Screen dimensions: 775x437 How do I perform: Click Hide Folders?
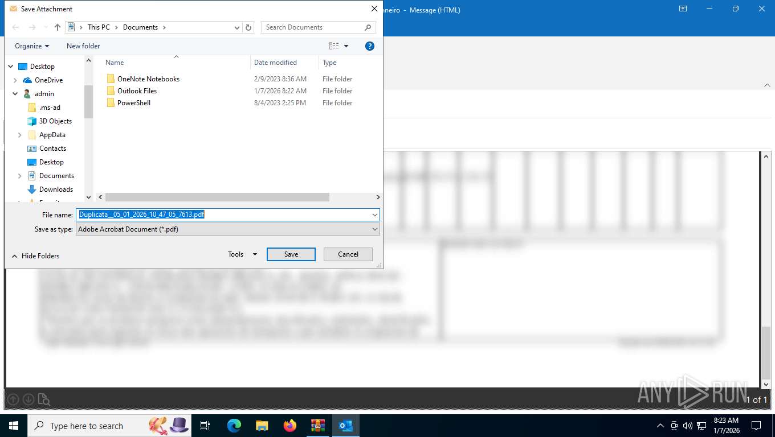point(35,256)
